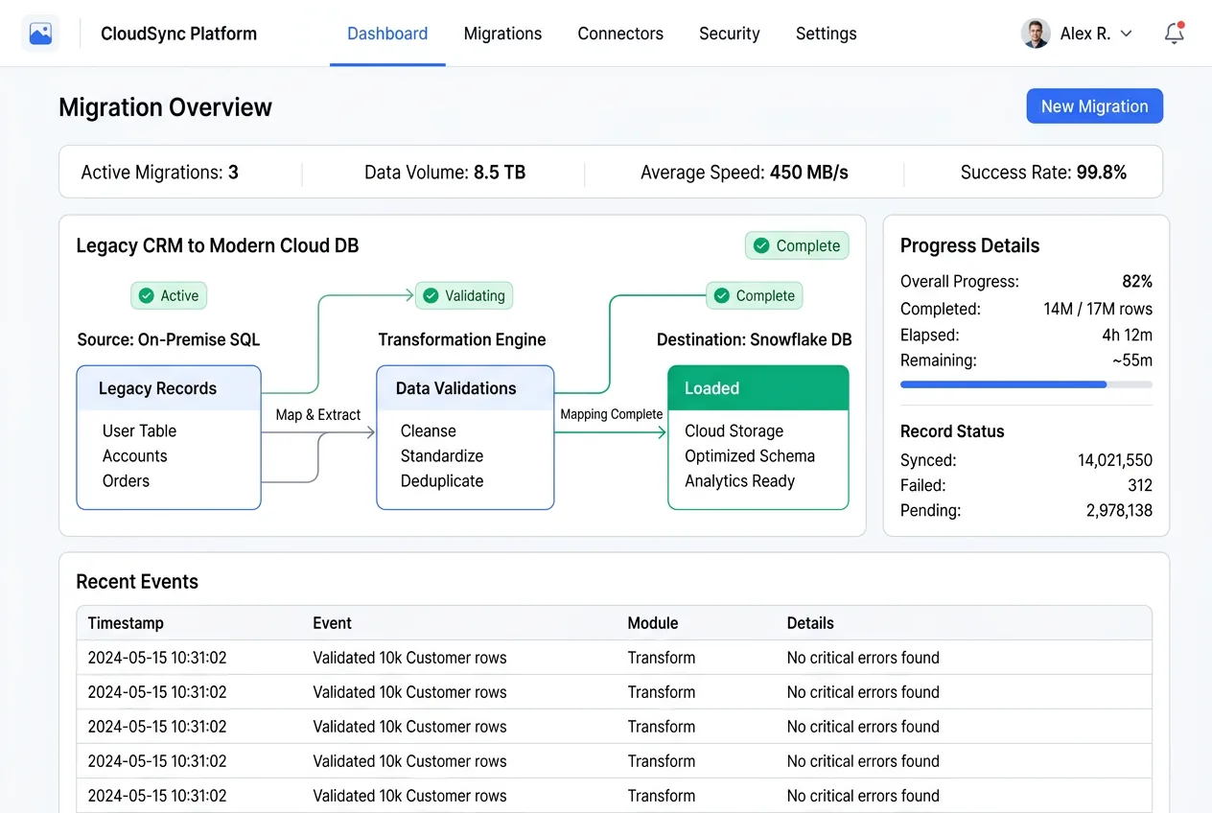Click the checkmark icon on the Validating badge
1212x813 pixels.
(431, 295)
